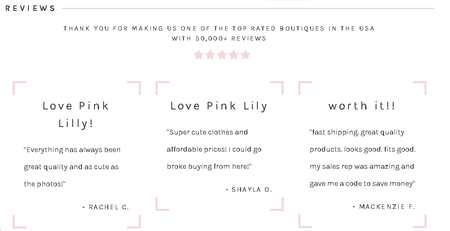Screen dimensions: 450x231
Task: Click the middle pink rating star
Action: coord(222,55)
